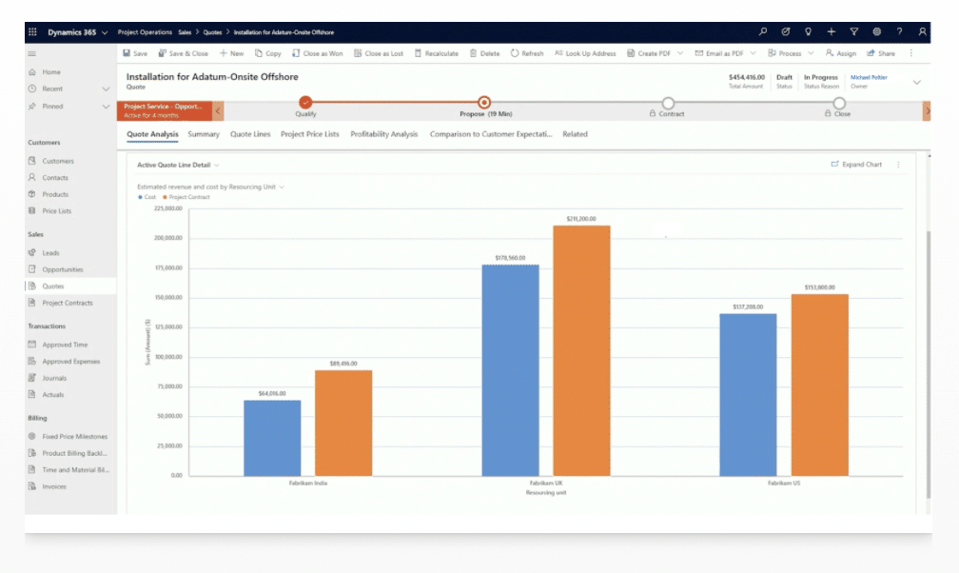Click the Close stage marker
Image resolution: width=959 pixels, height=573 pixels.
click(x=839, y=103)
